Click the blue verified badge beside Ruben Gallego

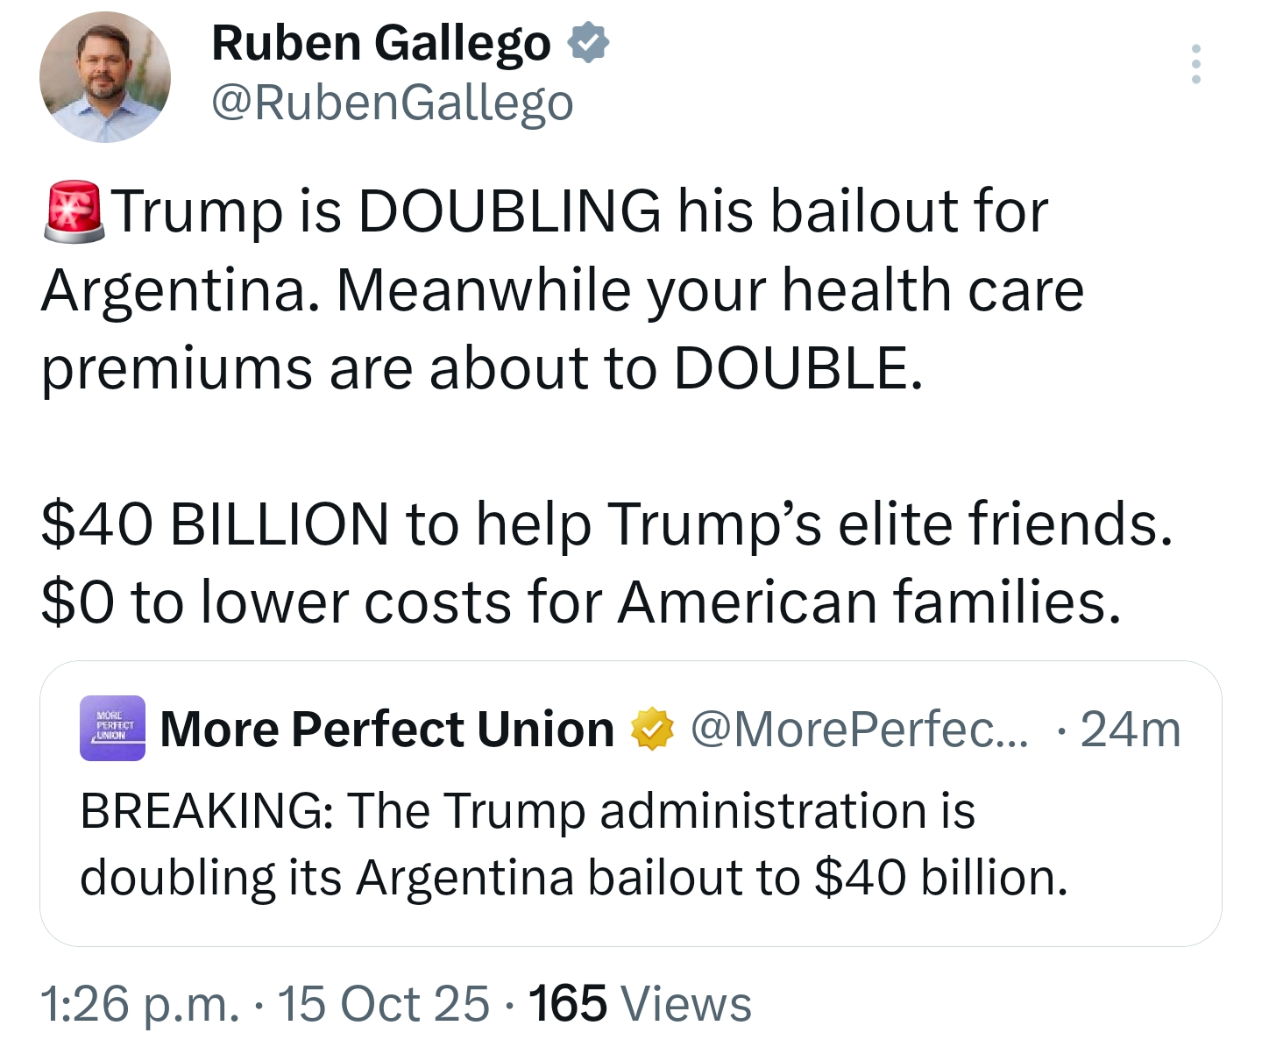point(588,43)
